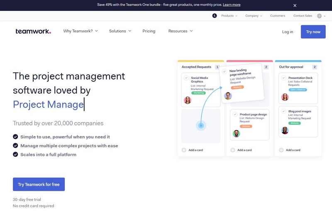The width and height of the screenshot is (332, 211).
Task: Click the blue Sales collateral tag
Action: [x=298, y=90]
